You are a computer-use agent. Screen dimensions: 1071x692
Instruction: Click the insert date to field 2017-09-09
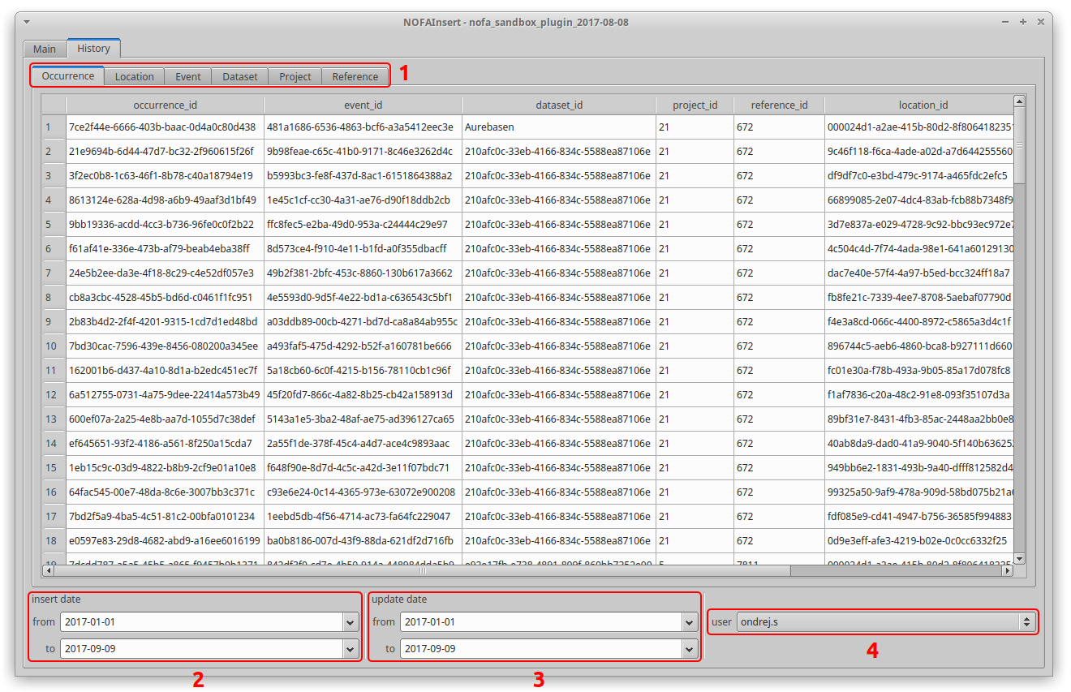point(202,649)
